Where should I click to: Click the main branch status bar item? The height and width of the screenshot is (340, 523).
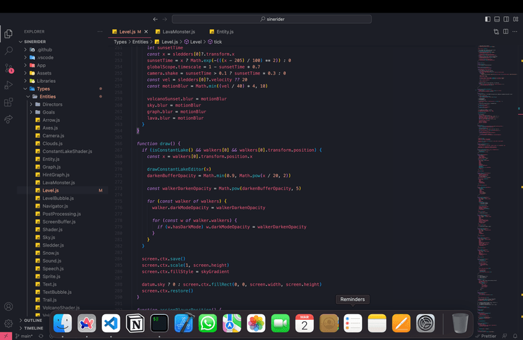[x=26, y=336]
